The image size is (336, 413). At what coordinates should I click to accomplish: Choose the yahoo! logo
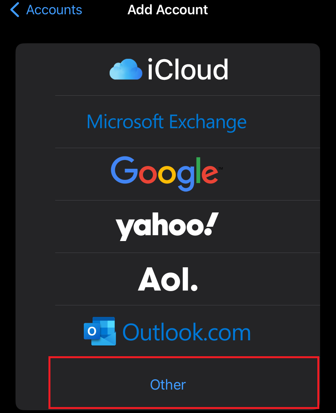click(167, 226)
